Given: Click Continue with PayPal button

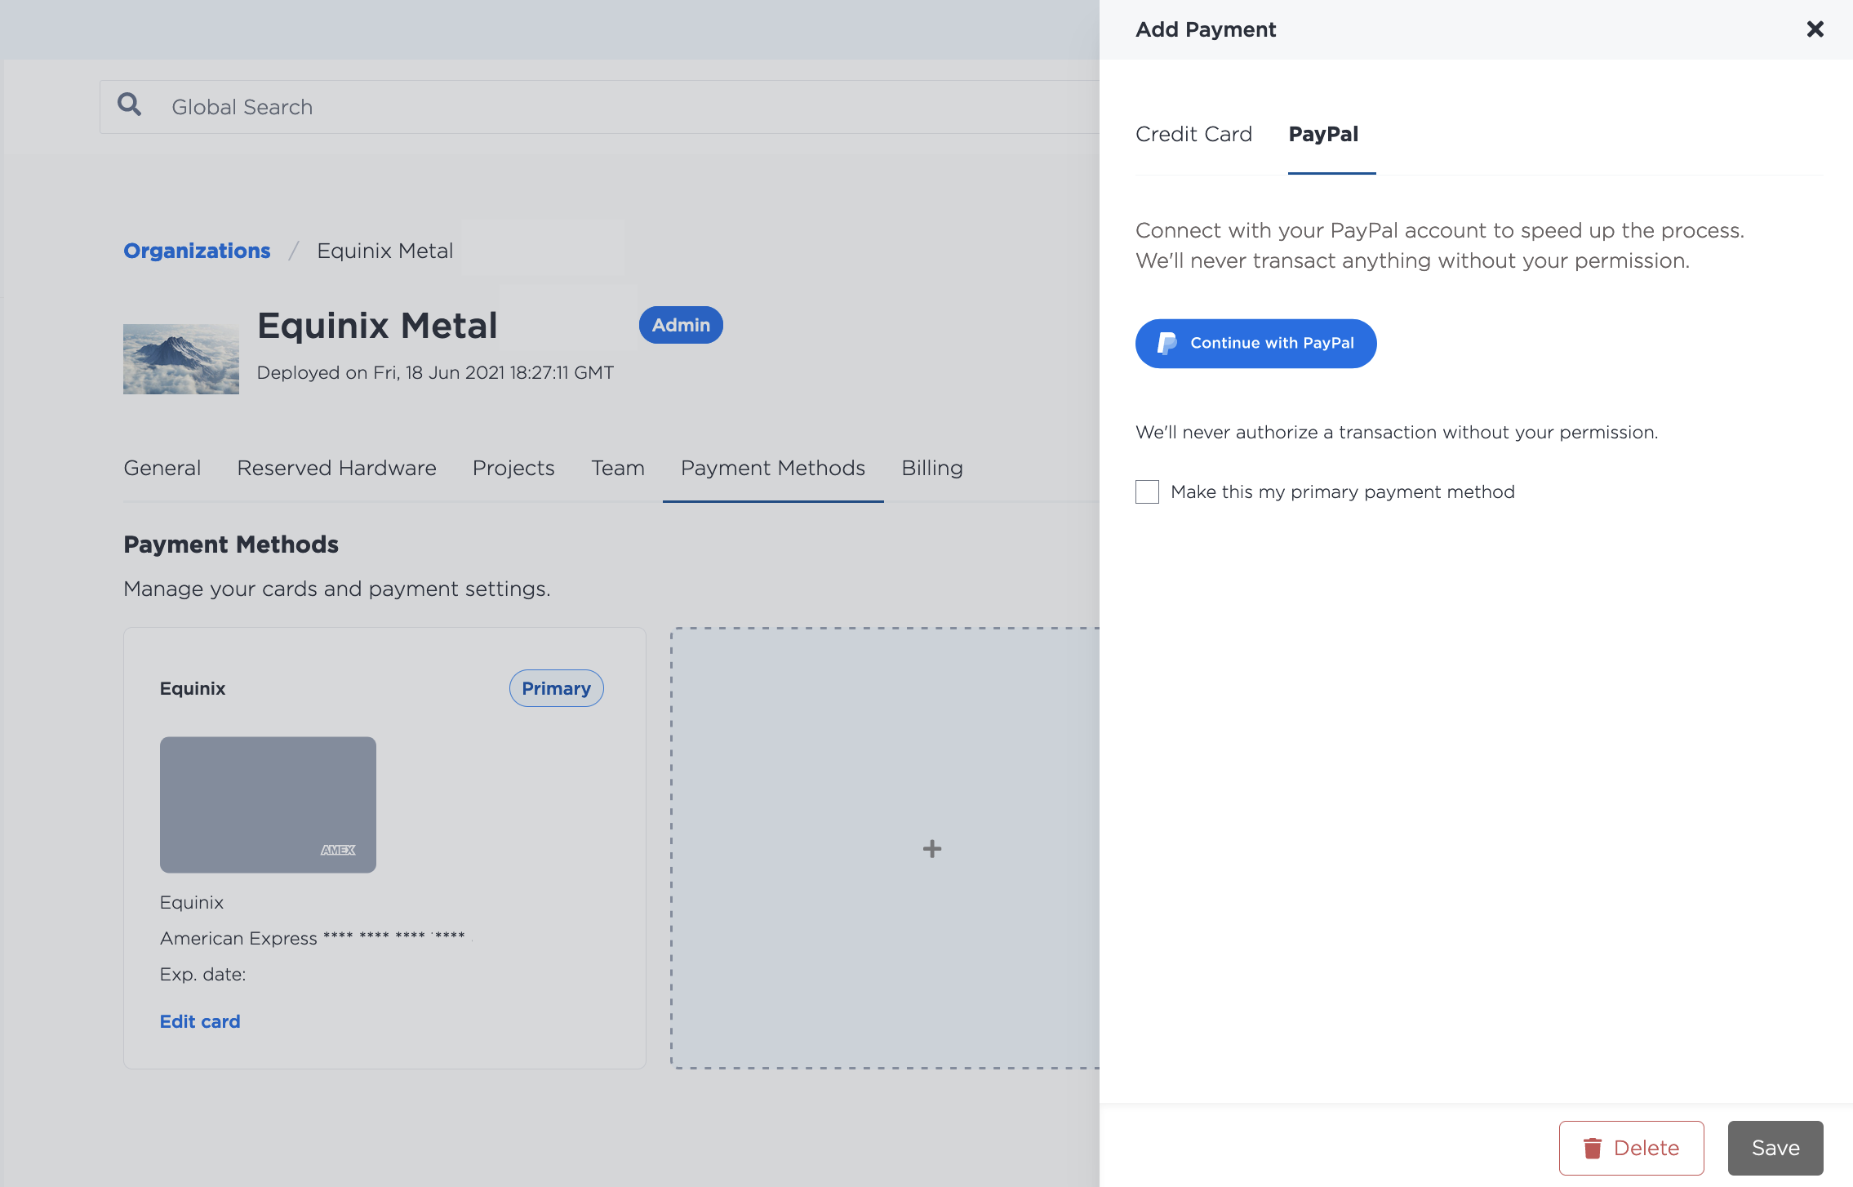Looking at the screenshot, I should tap(1255, 344).
